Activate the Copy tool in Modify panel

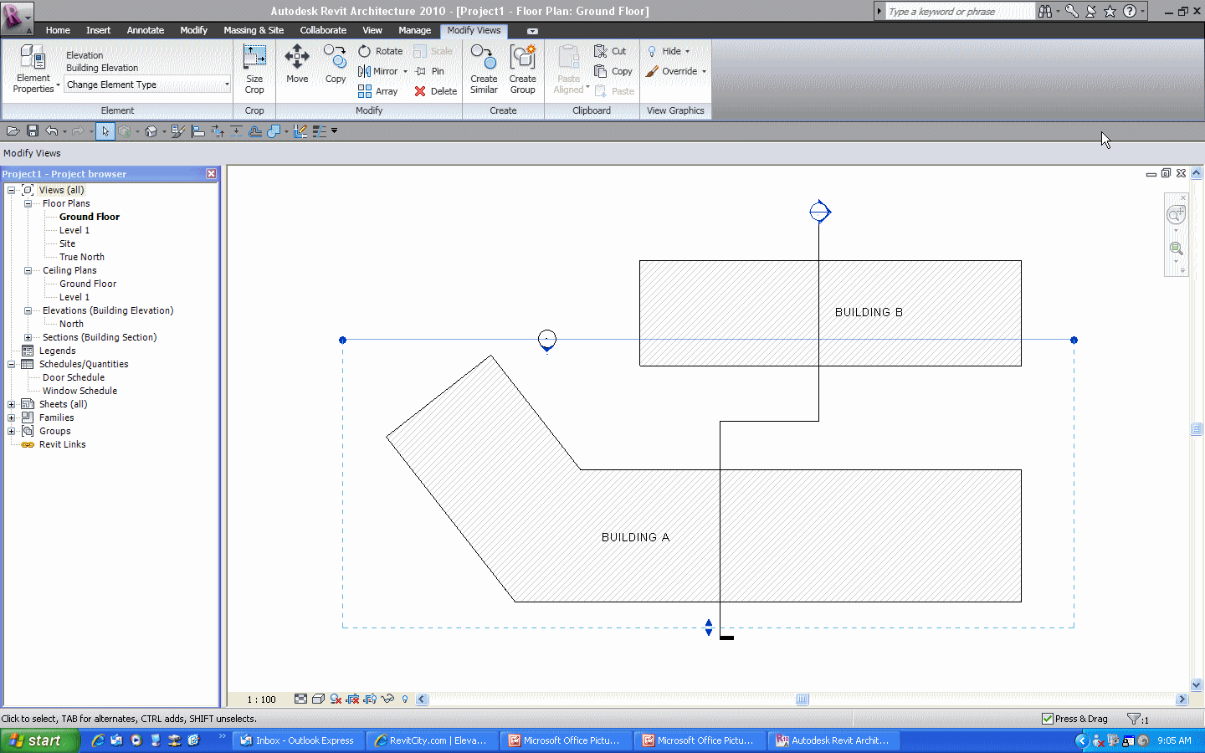[x=336, y=64]
